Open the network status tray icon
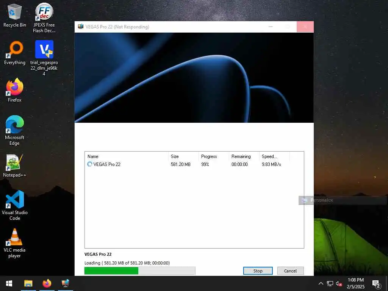Image resolution: width=388 pixels, height=291 pixels. [330, 283]
